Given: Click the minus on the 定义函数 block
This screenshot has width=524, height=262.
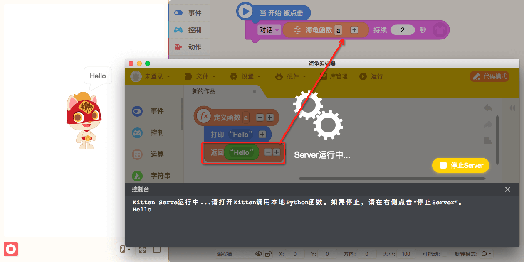Looking at the screenshot, I should coord(260,118).
